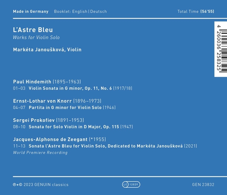The image size is (227, 195).
Task: Click composer name Jacques-Alphonse de Zeegant
Action: click(x=51, y=139)
